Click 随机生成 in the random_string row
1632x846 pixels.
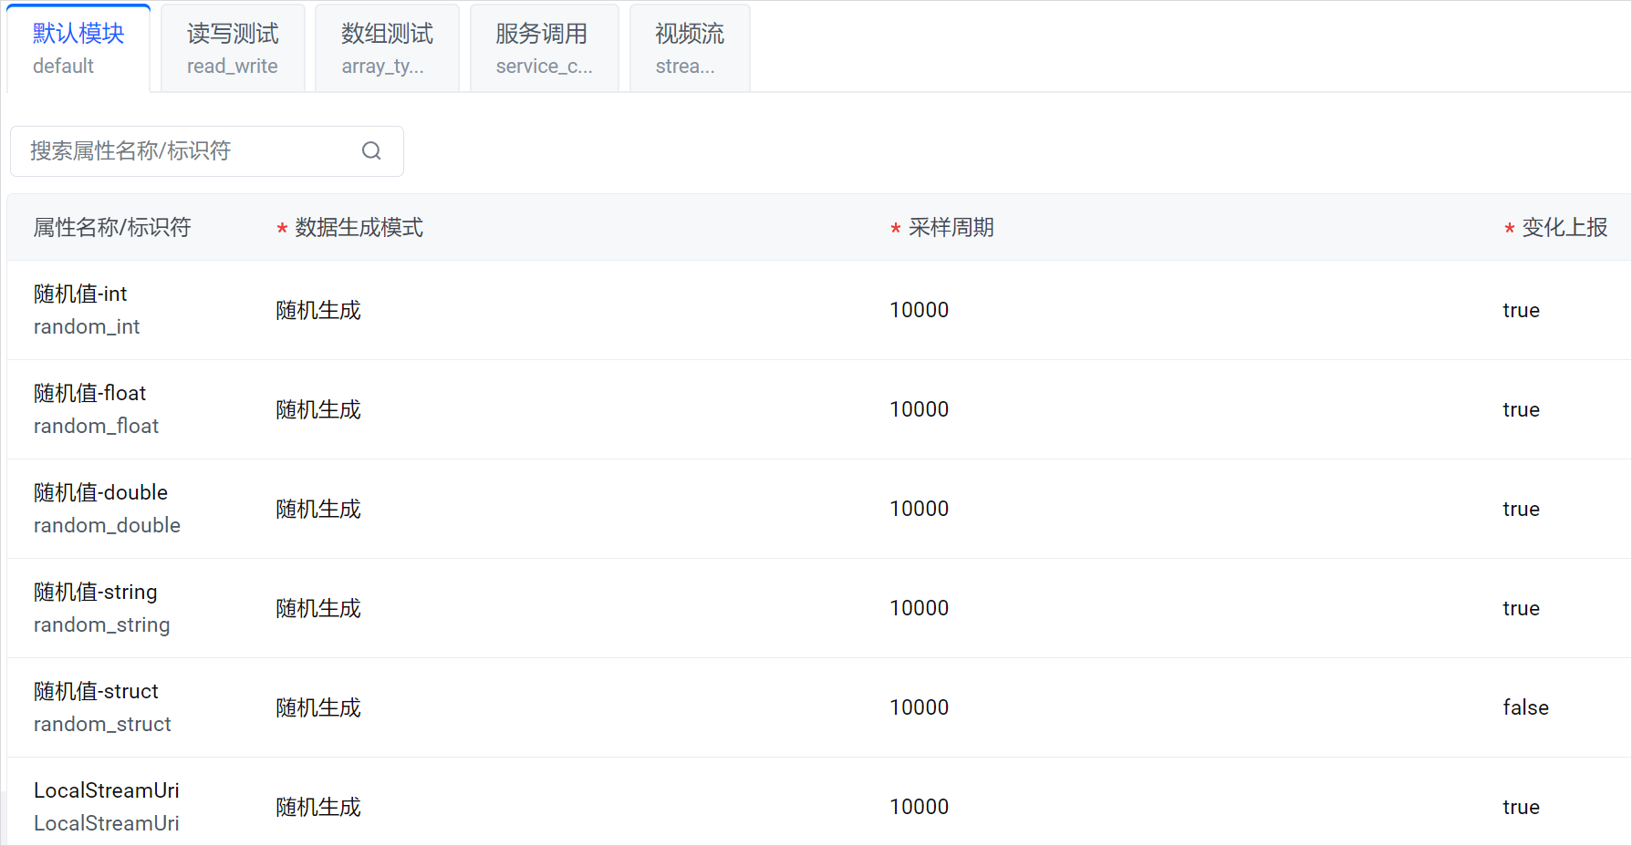(x=318, y=608)
